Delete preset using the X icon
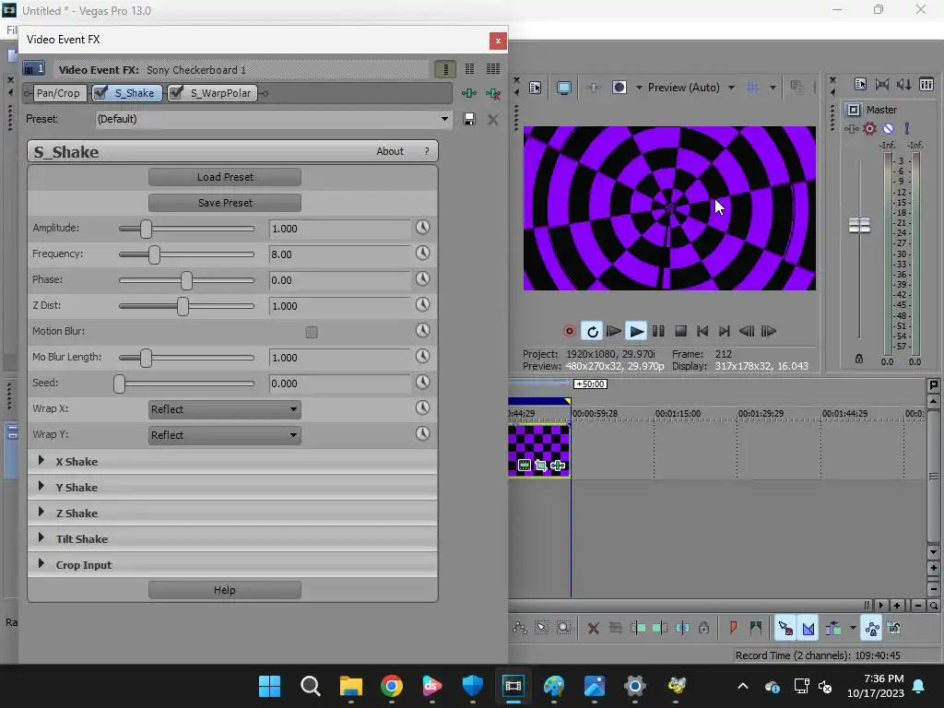Viewport: 944px width, 708px height. pyautogui.click(x=493, y=119)
